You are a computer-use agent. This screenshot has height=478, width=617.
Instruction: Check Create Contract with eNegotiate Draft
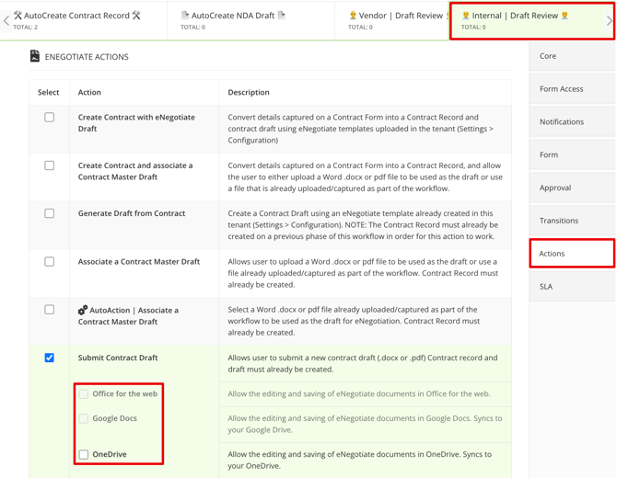49,117
